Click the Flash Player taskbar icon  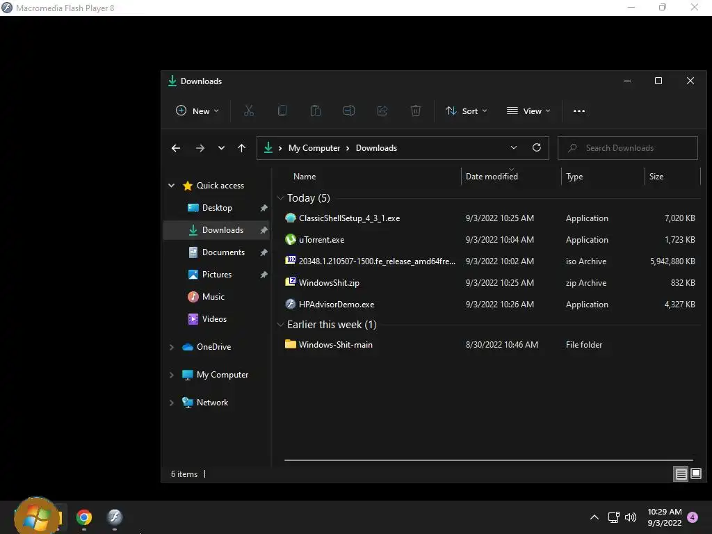tap(115, 517)
